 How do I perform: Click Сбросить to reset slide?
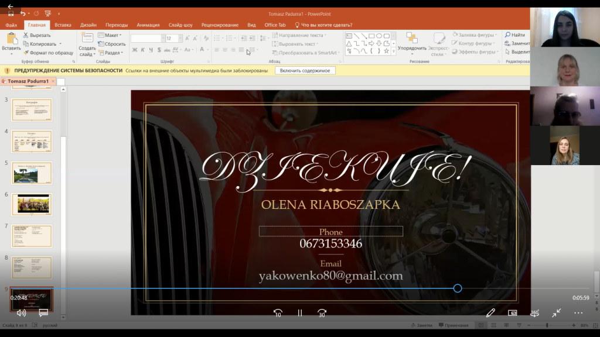pos(112,44)
